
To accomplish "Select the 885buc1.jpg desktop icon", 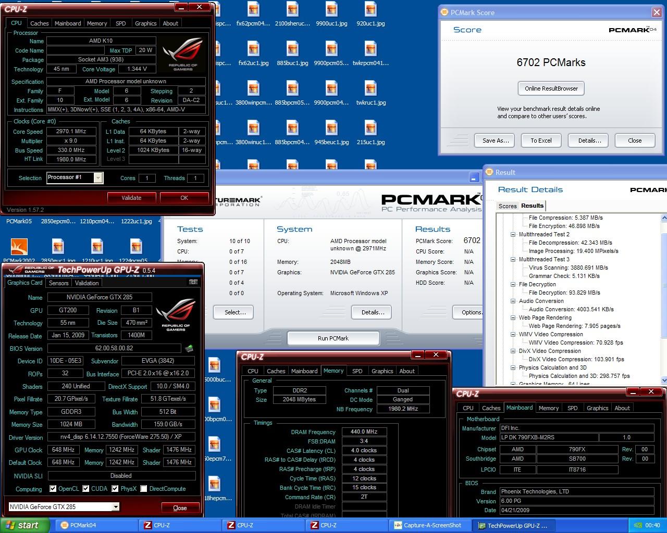I will point(292,54).
